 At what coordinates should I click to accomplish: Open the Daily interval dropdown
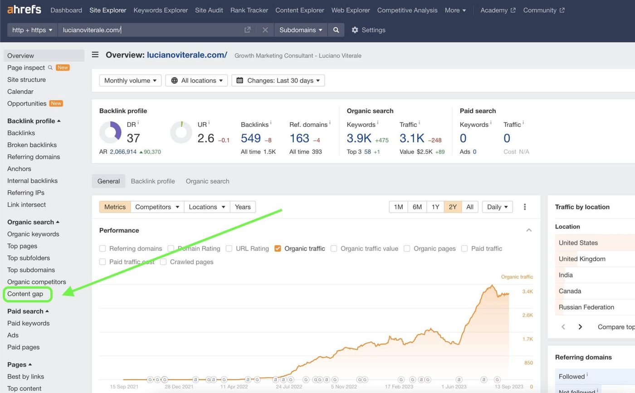[498, 207]
